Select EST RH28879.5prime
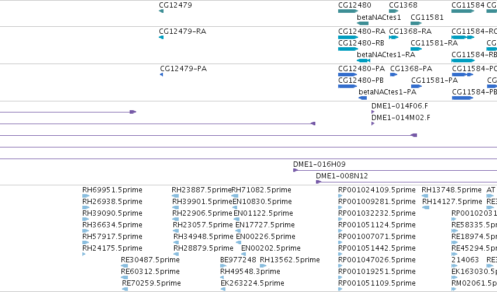 tap(203, 248)
